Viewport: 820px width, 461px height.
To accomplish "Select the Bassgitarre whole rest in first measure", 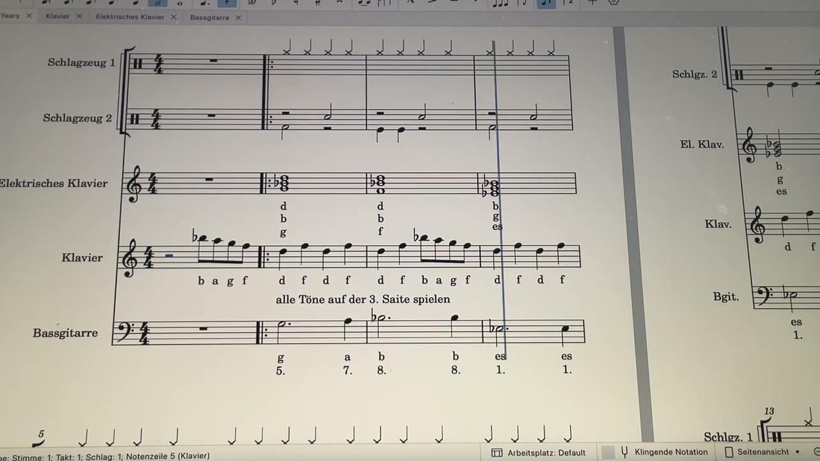I will (202, 329).
